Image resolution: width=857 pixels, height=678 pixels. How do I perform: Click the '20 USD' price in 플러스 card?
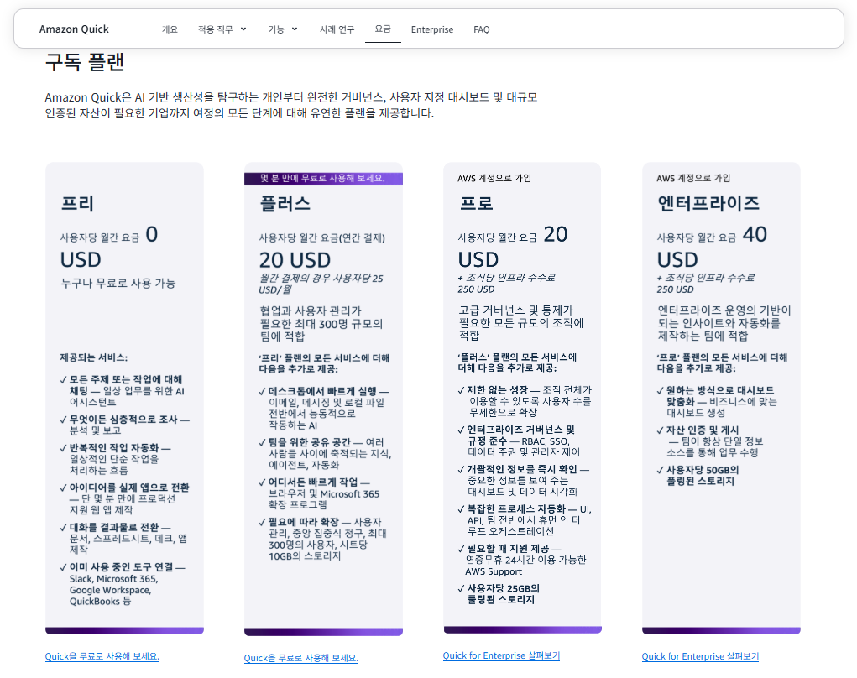tap(295, 260)
